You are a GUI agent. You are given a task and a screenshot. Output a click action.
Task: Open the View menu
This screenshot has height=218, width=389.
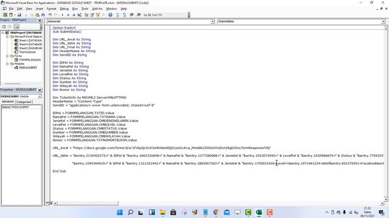tap(29, 8)
